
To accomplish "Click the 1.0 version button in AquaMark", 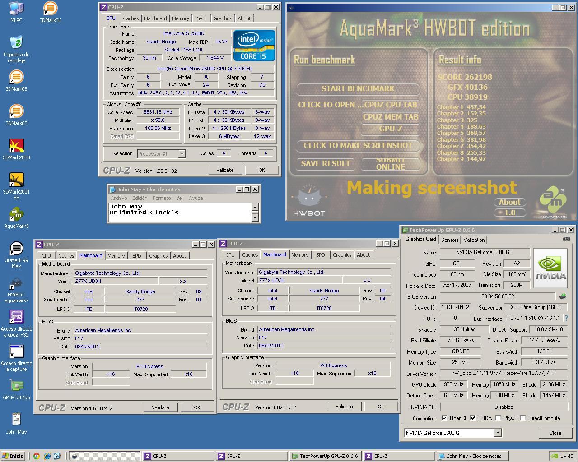I will pyautogui.click(x=510, y=213).
